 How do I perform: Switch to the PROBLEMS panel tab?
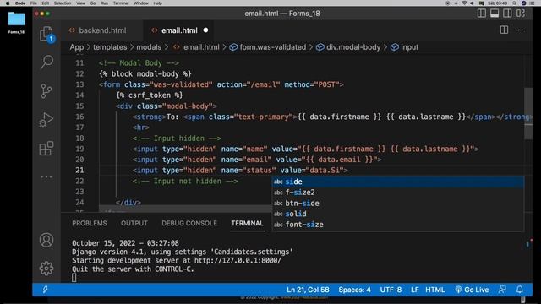(x=90, y=223)
